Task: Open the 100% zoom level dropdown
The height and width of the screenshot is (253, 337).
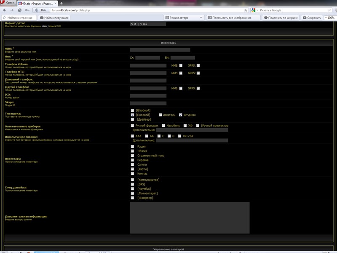Action: pos(330,18)
